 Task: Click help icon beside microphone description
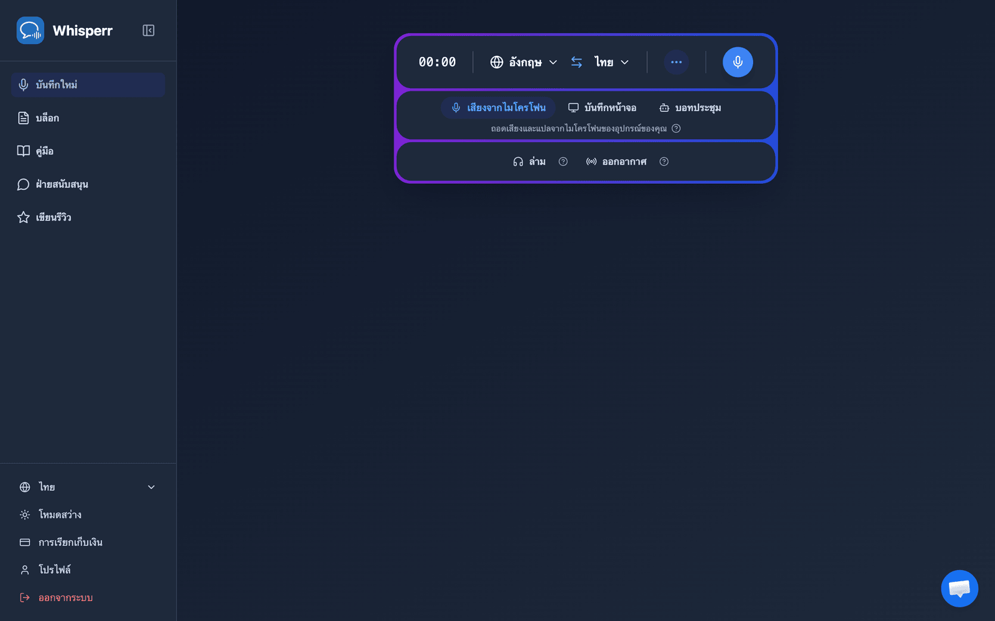(676, 129)
